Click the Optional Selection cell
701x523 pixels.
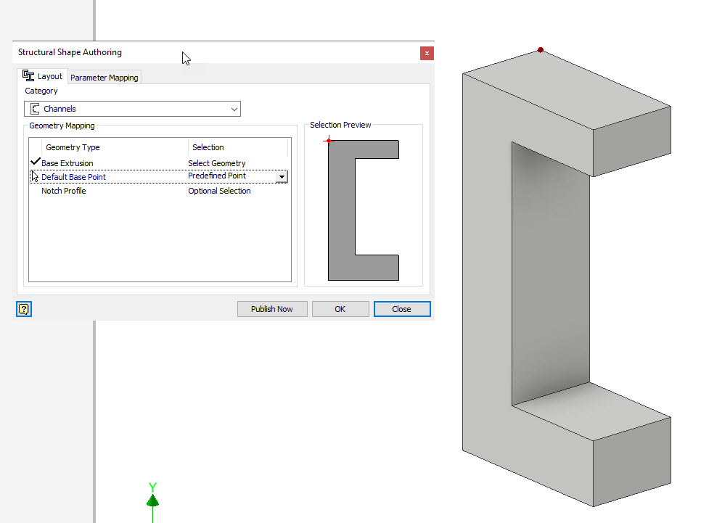(x=219, y=191)
